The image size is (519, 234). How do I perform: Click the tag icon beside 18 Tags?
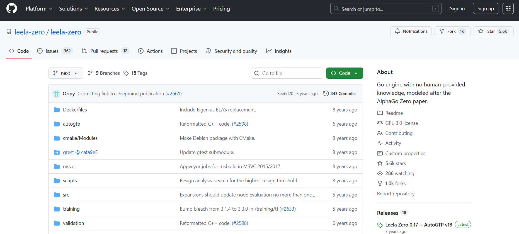(x=126, y=73)
